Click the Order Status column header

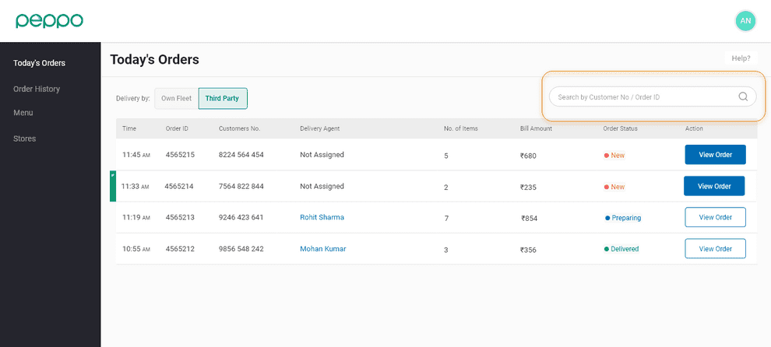point(620,128)
